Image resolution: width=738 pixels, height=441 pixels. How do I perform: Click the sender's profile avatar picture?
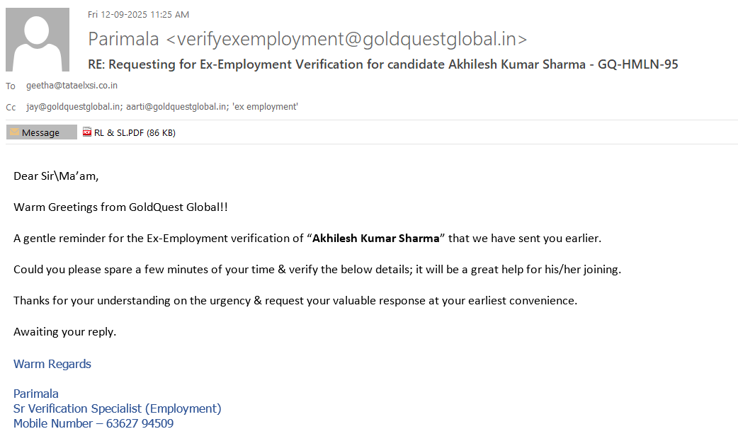click(x=38, y=40)
